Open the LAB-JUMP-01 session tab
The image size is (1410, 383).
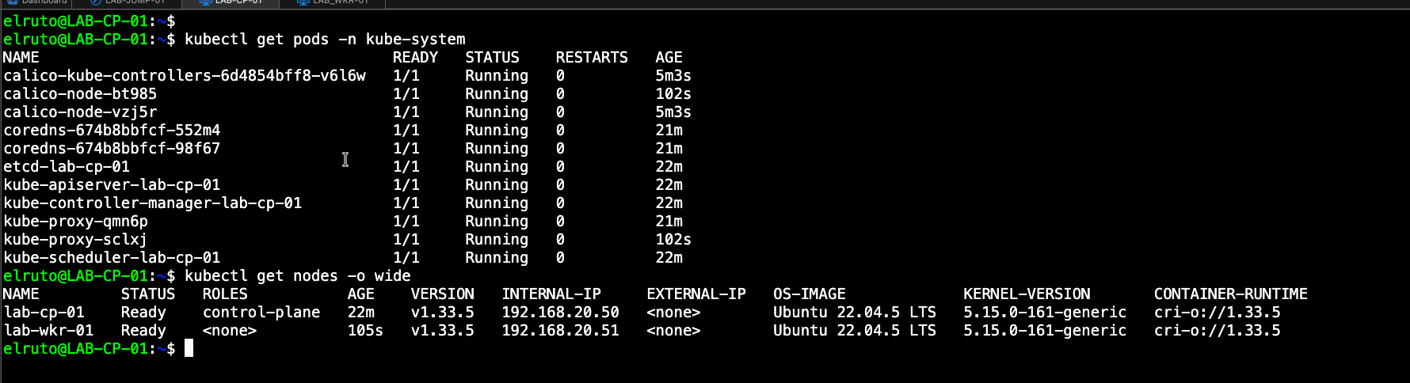135,2
